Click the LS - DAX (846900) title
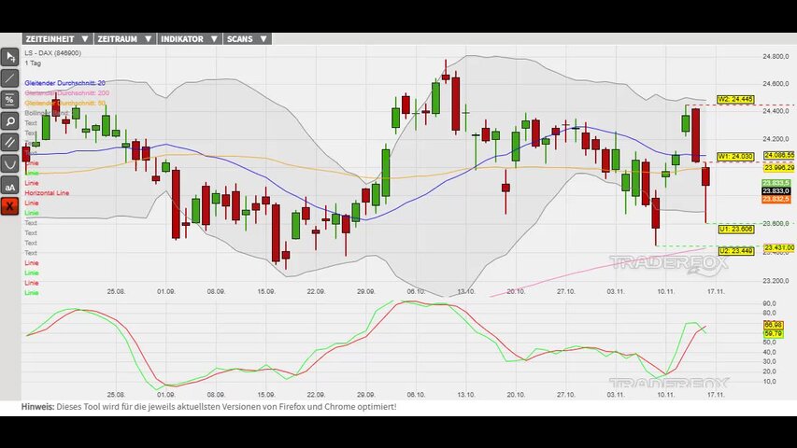 [52, 53]
